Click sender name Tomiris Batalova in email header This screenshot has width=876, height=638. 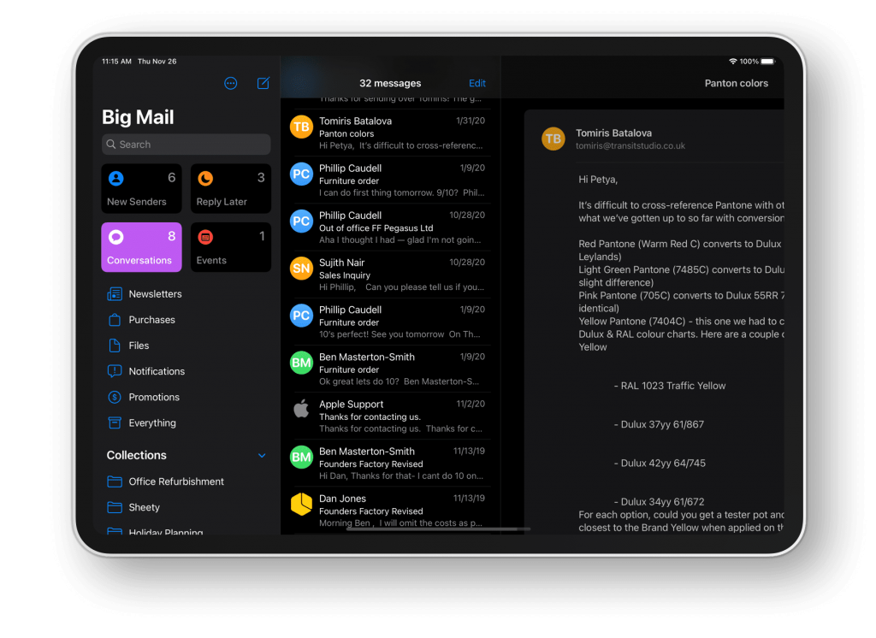[x=613, y=133]
